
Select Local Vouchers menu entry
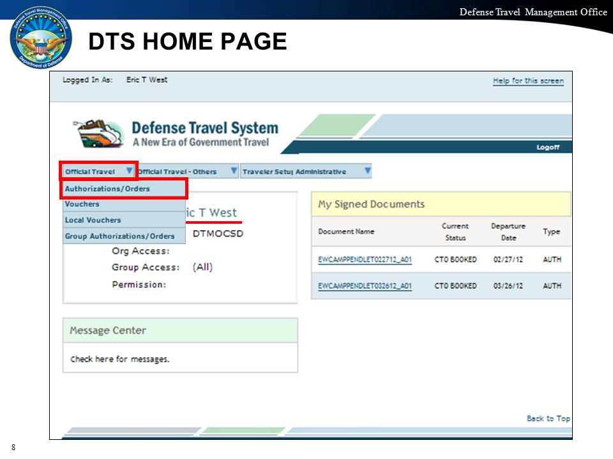(124, 220)
